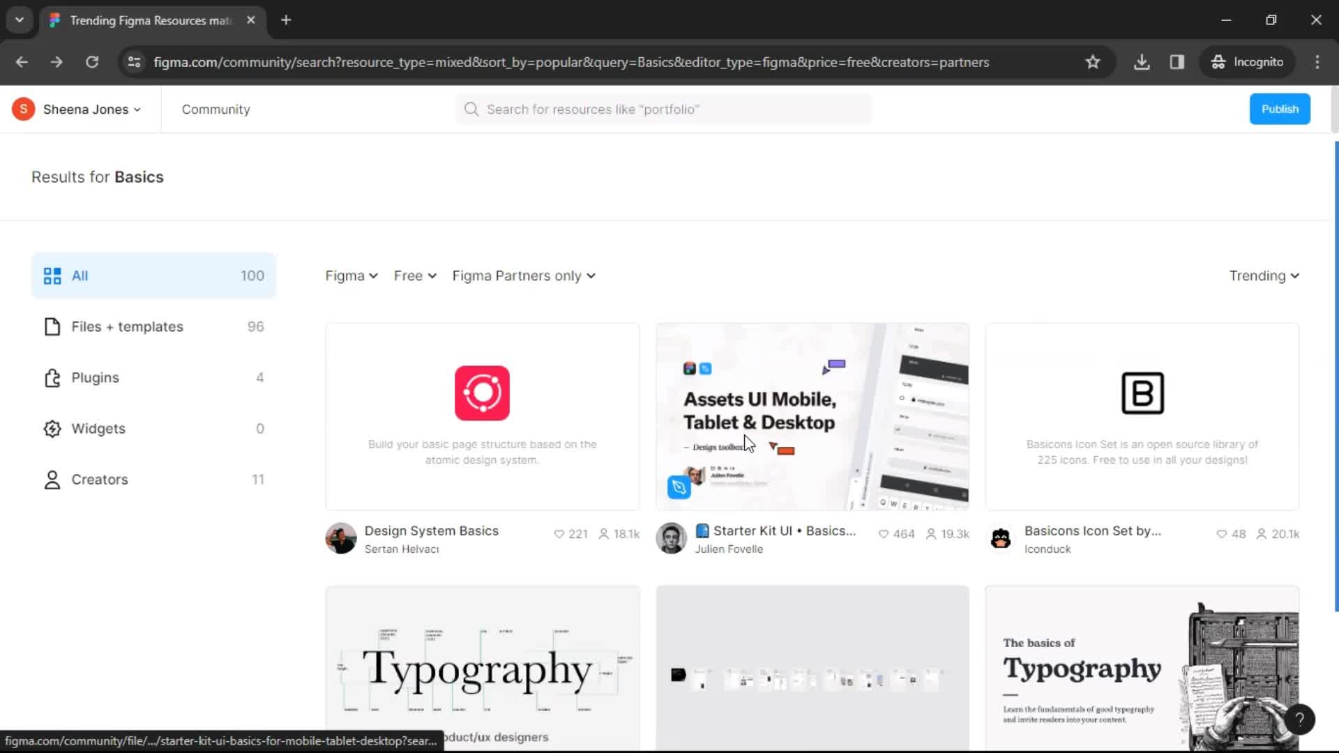Select the All filter tab
Screen dimensions: 1339x753
tap(153, 275)
